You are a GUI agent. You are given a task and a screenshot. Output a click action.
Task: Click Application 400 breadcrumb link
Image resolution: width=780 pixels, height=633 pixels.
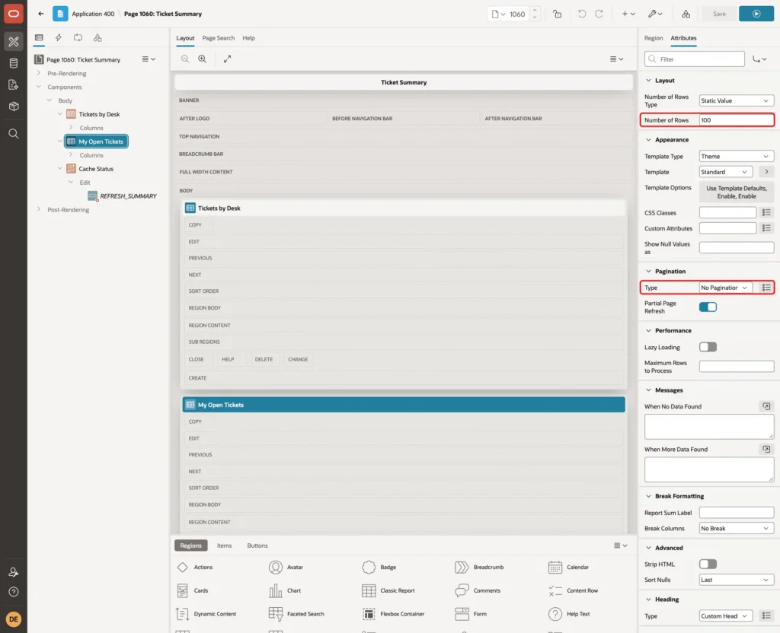(x=93, y=14)
